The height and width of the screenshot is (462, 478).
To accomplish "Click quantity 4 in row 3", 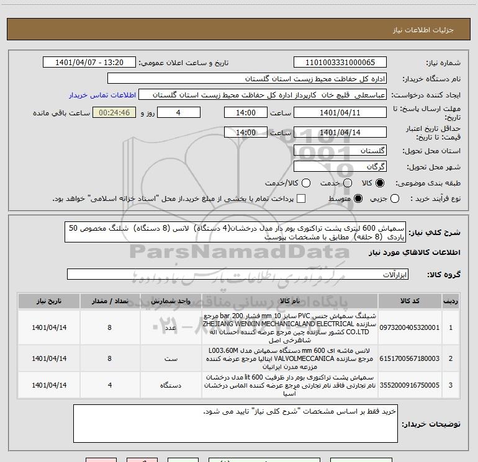I will (110, 385).
